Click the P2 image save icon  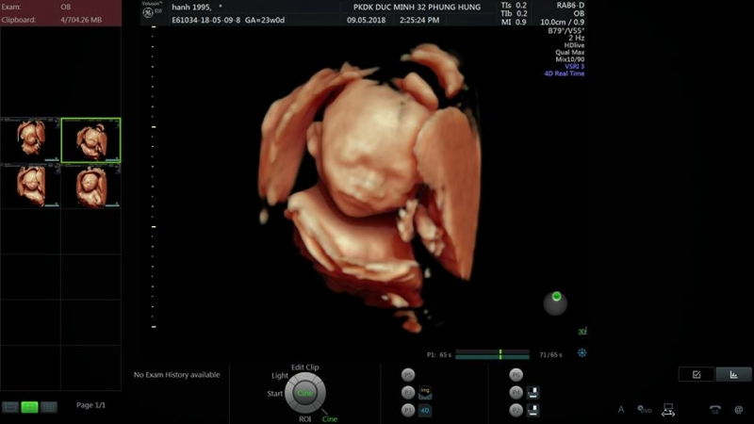click(x=425, y=392)
